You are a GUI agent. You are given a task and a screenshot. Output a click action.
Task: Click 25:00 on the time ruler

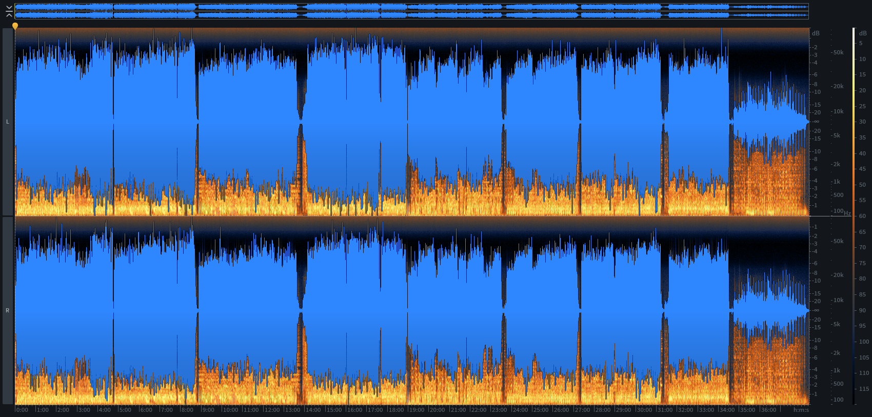(x=541, y=410)
